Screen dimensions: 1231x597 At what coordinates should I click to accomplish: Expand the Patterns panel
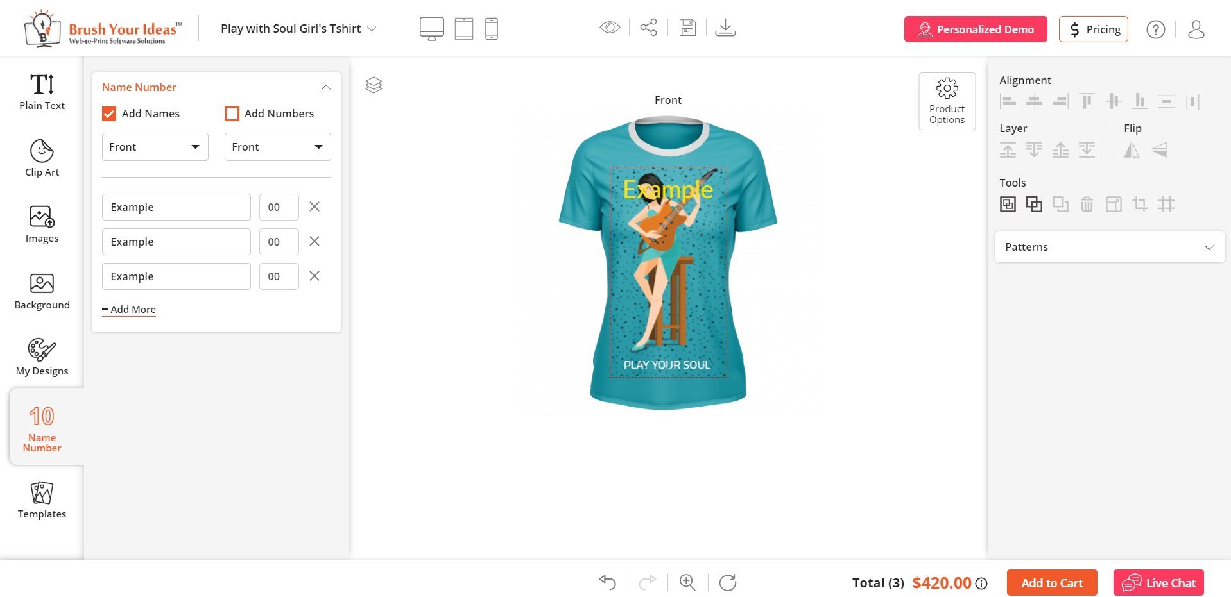point(1110,247)
